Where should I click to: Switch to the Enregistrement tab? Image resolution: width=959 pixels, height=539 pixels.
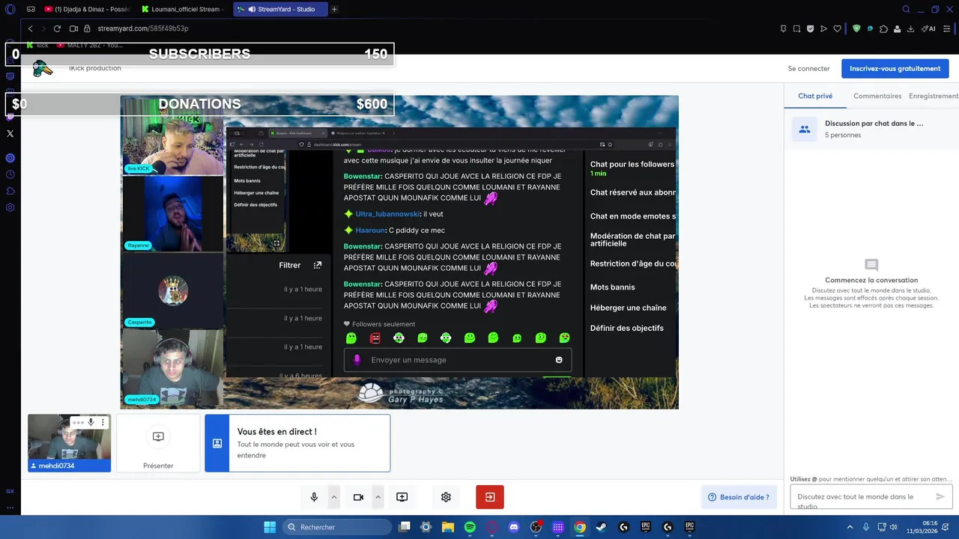click(934, 96)
